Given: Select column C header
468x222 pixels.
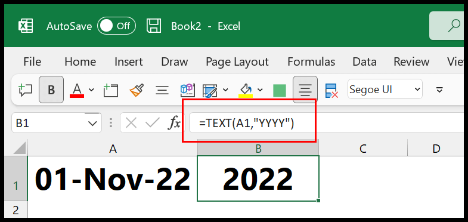Looking at the screenshot, I should [363, 148].
